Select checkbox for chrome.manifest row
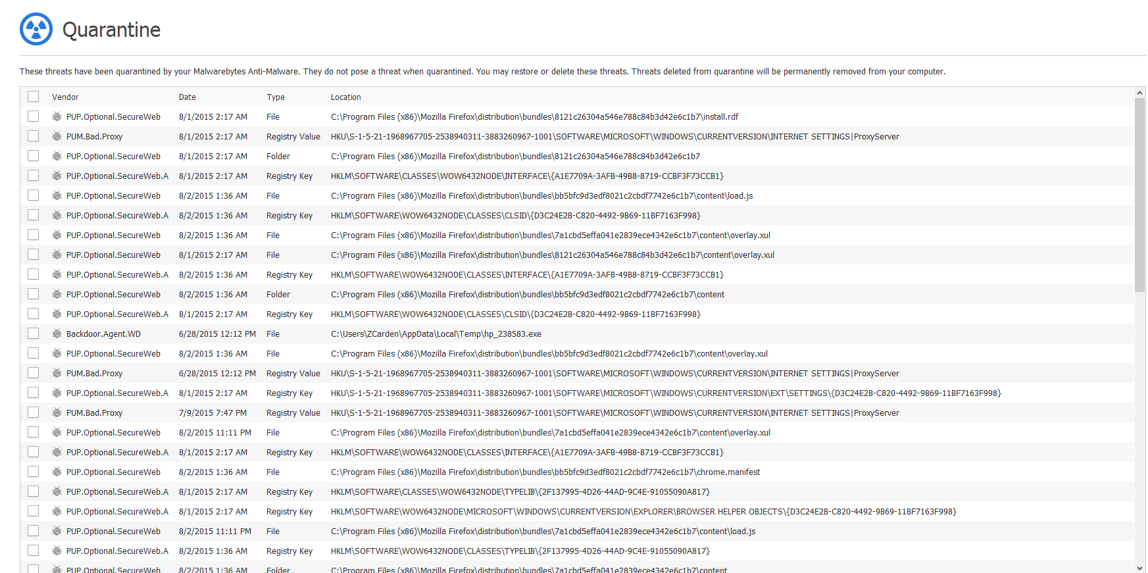Viewport: 1148px width, 573px height. click(x=34, y=472)
